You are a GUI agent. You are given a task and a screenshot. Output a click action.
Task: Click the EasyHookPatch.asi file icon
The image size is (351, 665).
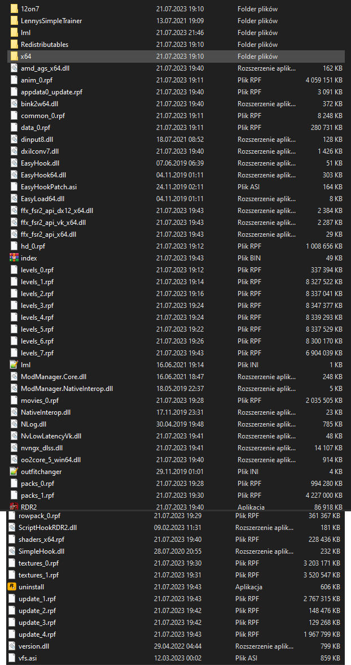tap(14, 186)
